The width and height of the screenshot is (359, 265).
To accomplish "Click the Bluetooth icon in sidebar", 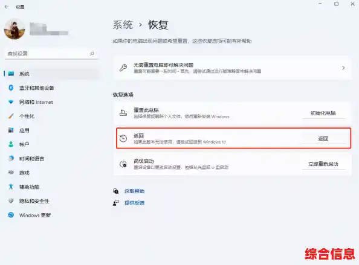I will (11, 88).
